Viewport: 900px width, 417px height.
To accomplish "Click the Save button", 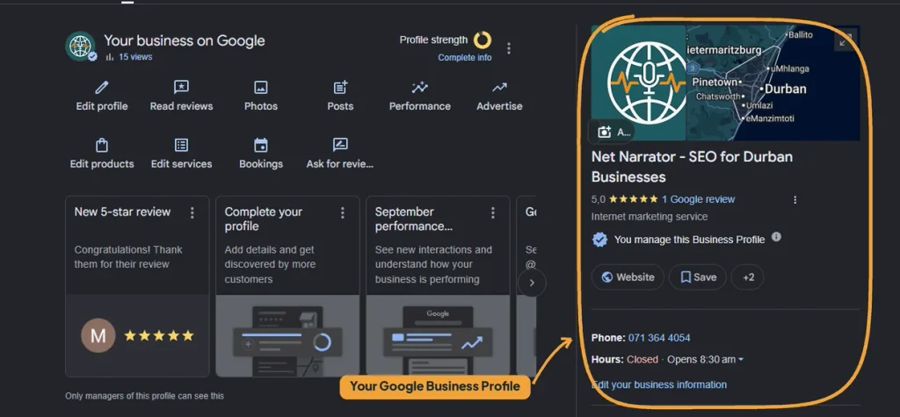I will pos(697,277).
